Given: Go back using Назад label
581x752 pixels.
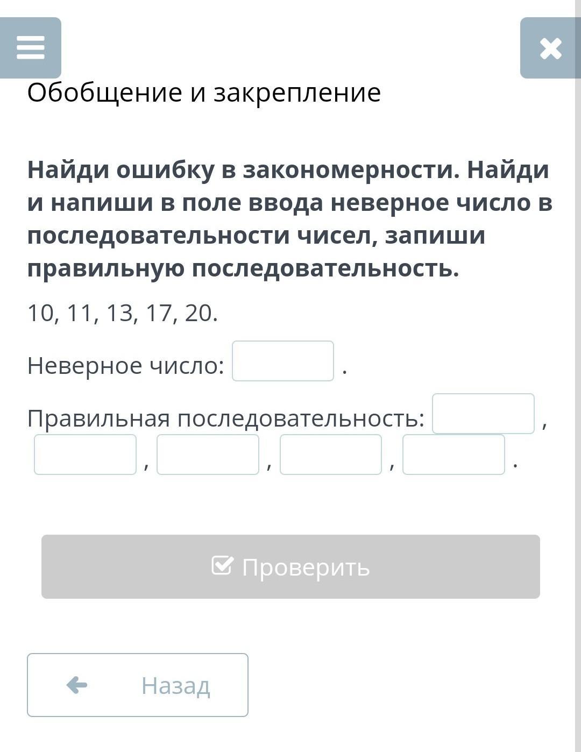Looking at the screenshot, I should tap(175, 686).
